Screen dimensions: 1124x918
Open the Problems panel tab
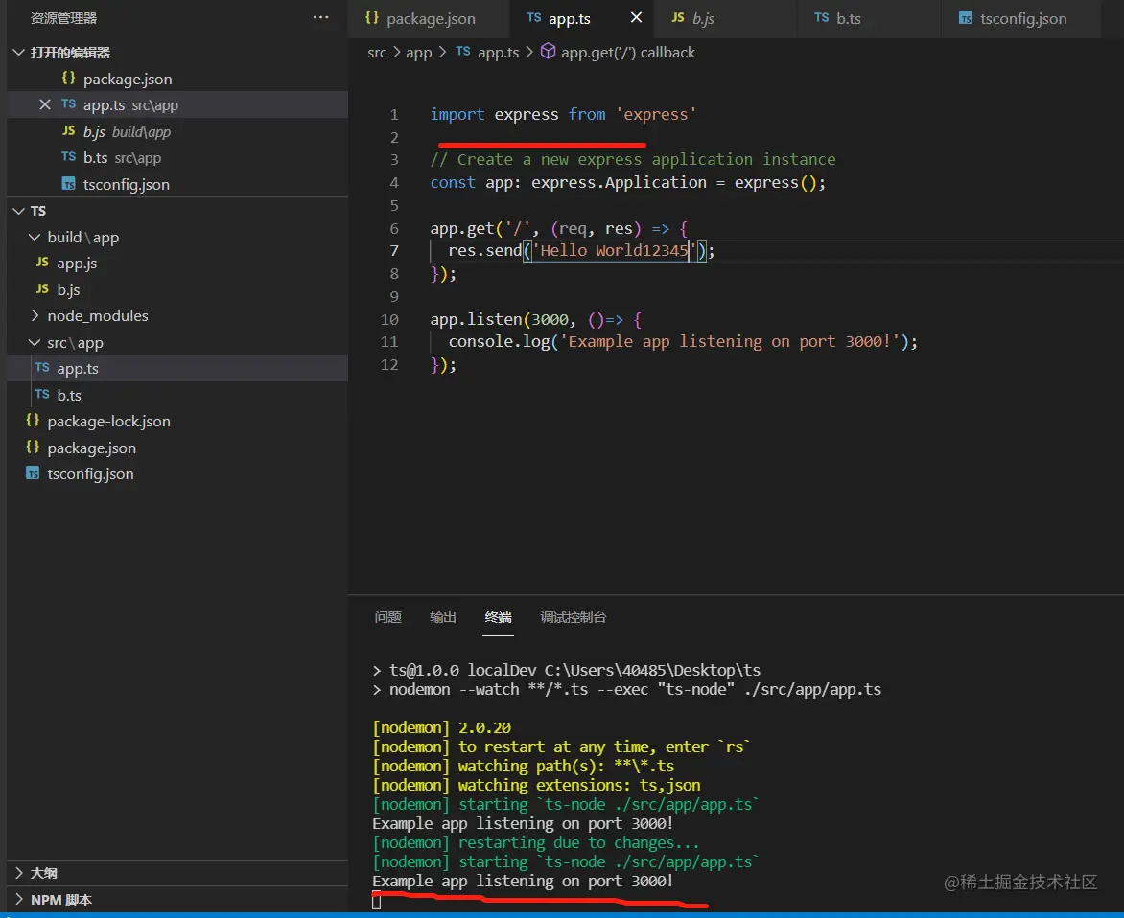(x=387, y=616)
